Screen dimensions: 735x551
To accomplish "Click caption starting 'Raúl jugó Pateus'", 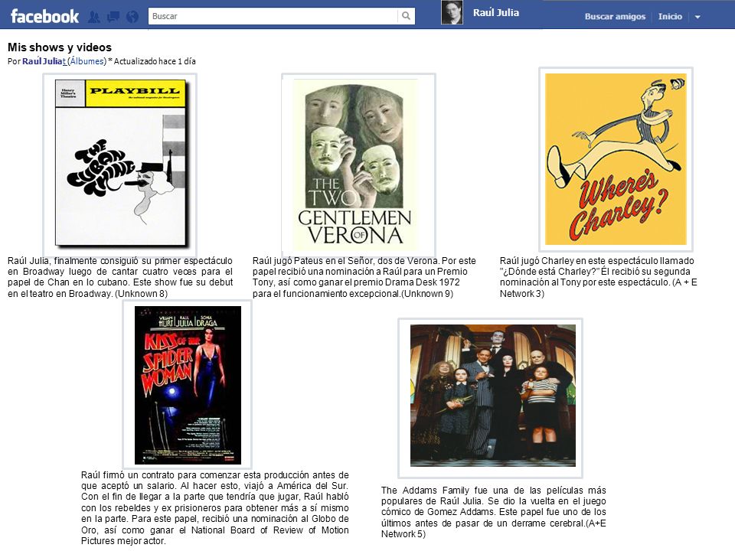I will point(364,277).
